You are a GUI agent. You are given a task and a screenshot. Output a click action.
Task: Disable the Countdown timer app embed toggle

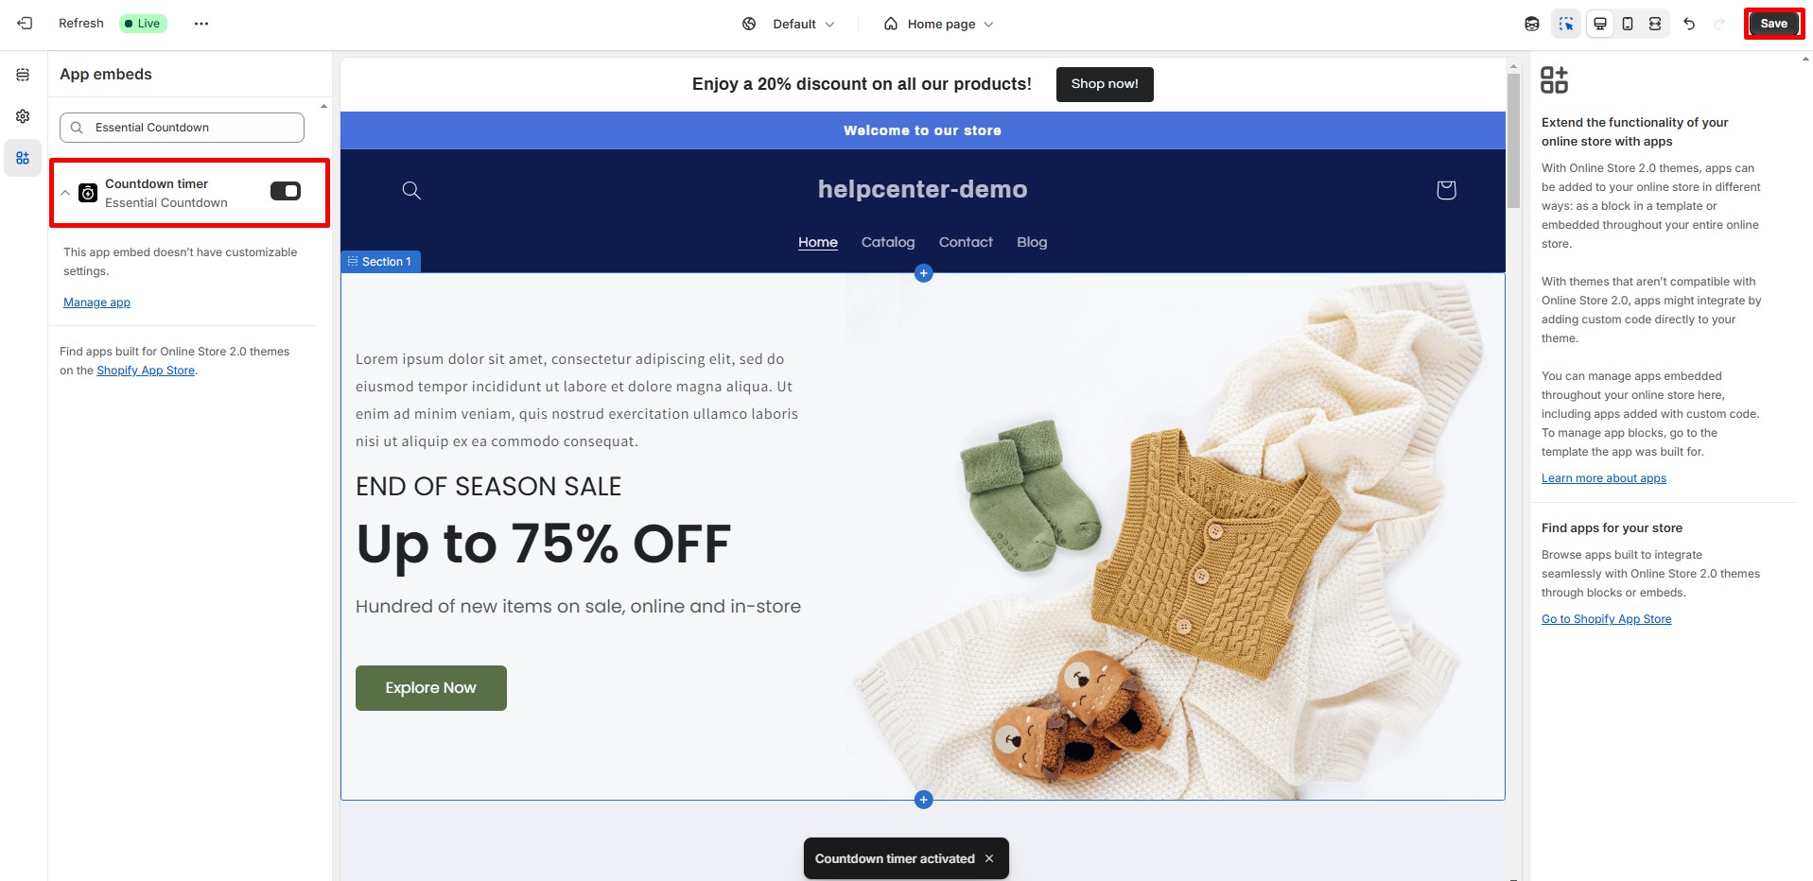[286, 191]
